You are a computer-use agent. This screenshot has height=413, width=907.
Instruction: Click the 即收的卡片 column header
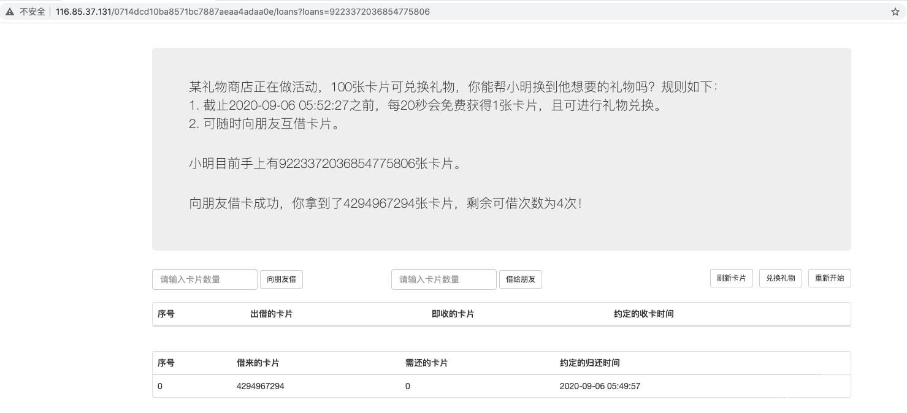point(453,314)
